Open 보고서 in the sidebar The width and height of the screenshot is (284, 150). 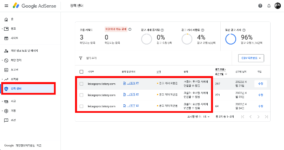tap(15, 70)
